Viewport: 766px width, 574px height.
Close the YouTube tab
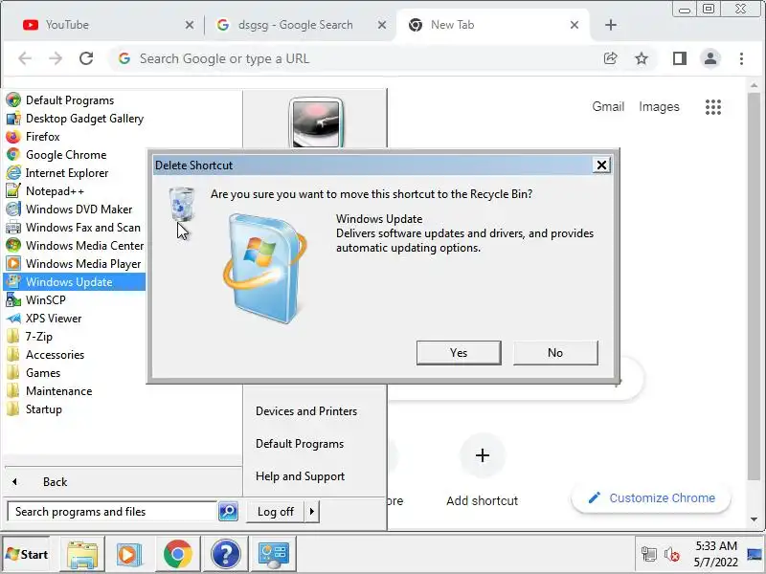(190, 25)
